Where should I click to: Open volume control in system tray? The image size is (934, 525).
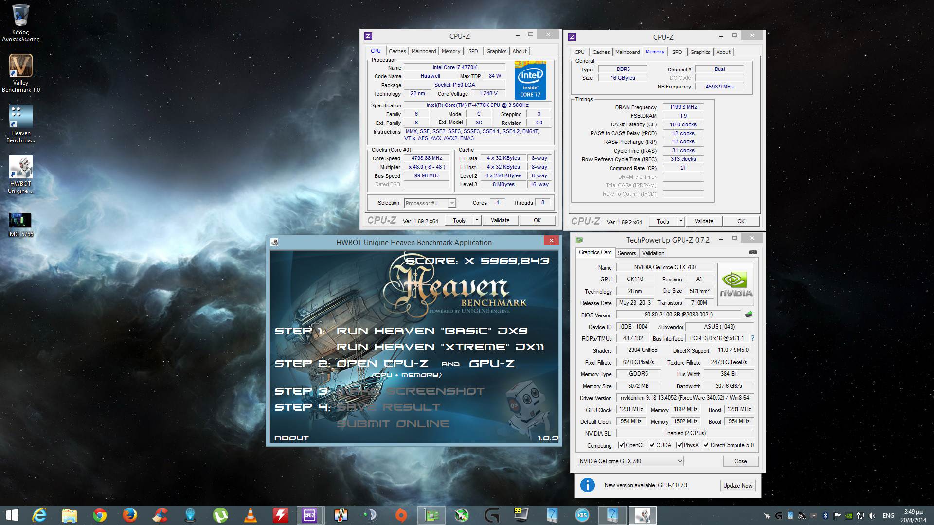(872, 516)
